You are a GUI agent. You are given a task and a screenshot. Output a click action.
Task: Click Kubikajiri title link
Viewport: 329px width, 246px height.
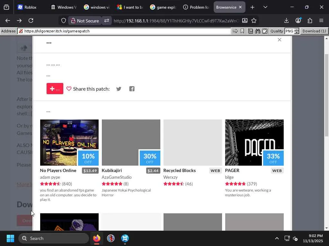pyautogui.click(x=111, y=170)
